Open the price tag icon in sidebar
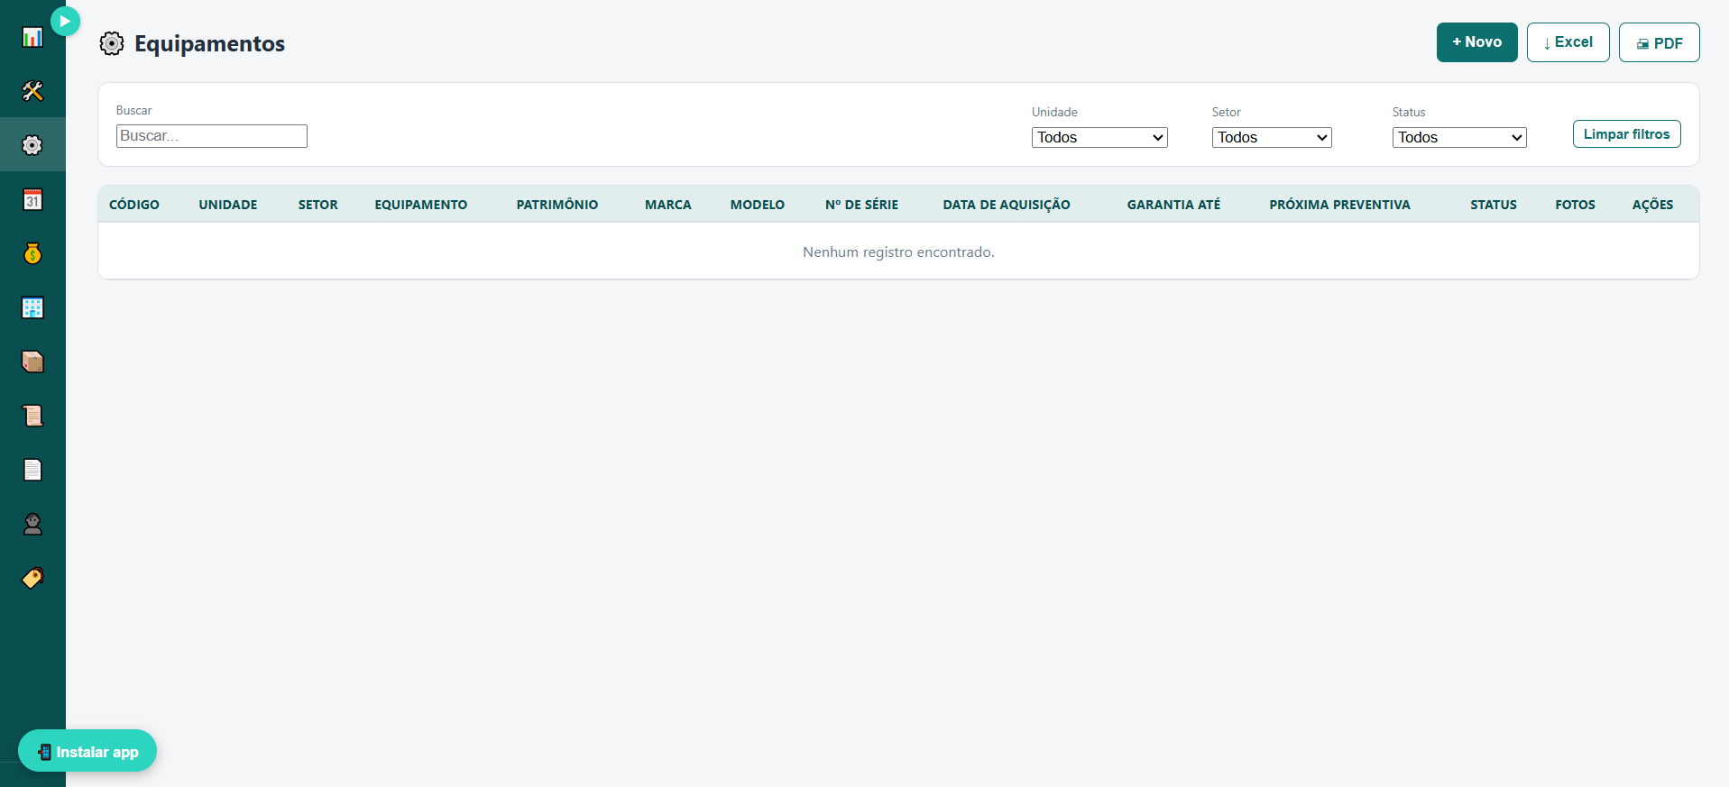Image resolution: width=1729 pixels, height=787 pixels. [x=32, y=578]
